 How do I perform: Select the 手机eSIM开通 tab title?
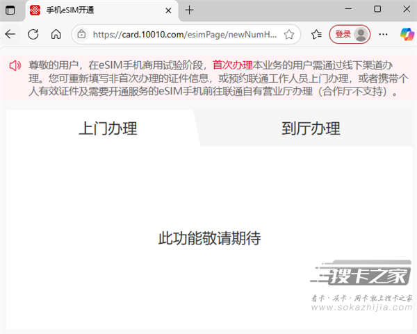pos(70,10)
